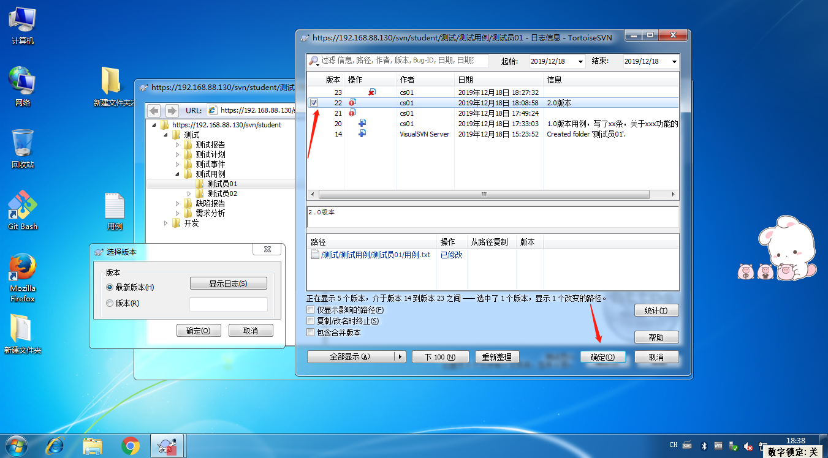Viewport: 828px width, 458px height.
Task: Click 取消 in 选择版本 dialog
Action: pos(251,331)
